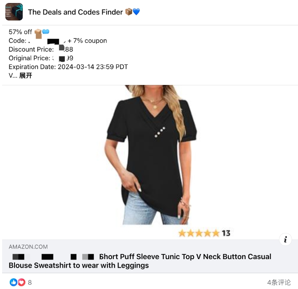Click the box emoji beside 57% off
298x289 pixels.
[38, 33]
